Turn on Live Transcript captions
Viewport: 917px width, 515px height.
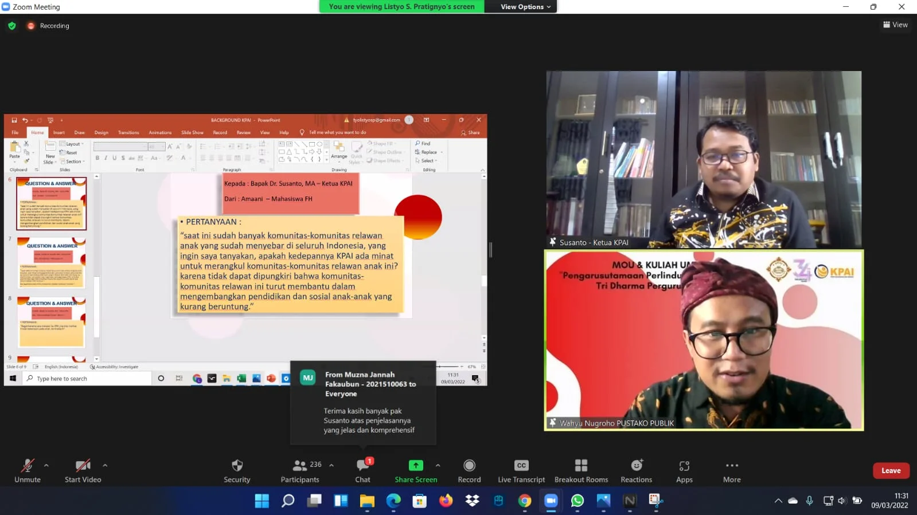tap(521, 471)
